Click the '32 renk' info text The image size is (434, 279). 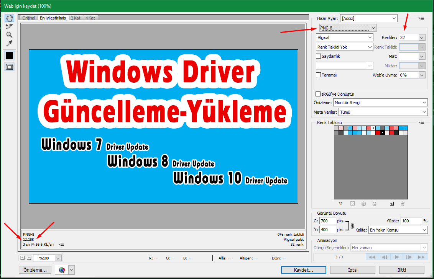click(297, 244)
